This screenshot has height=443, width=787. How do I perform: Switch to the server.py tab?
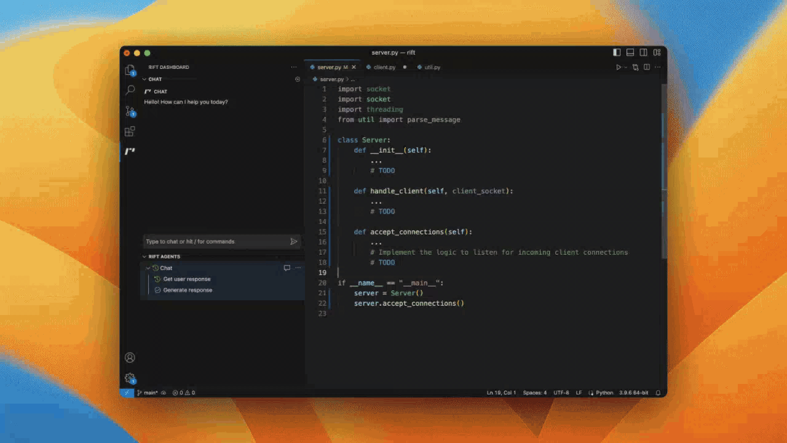tap(332, 67)
